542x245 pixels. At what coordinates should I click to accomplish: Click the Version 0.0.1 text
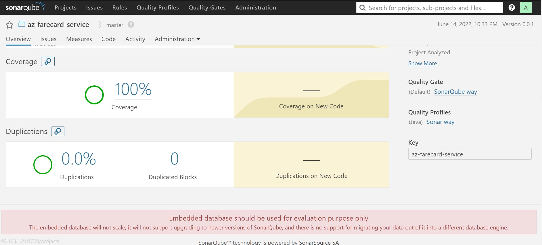tap(518, 24)
